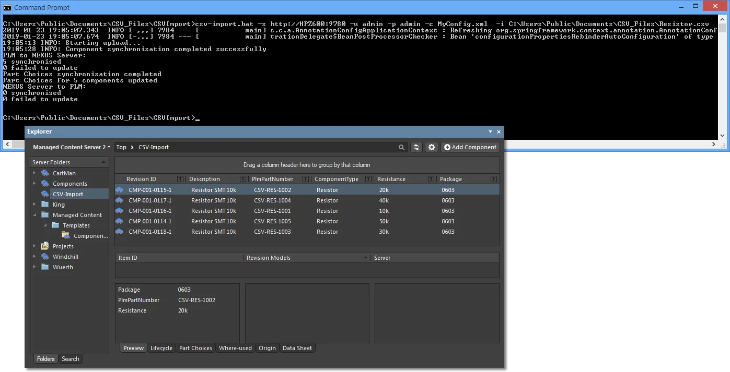
Task: Switch to the Origin tab
Action: click(267, 348)
